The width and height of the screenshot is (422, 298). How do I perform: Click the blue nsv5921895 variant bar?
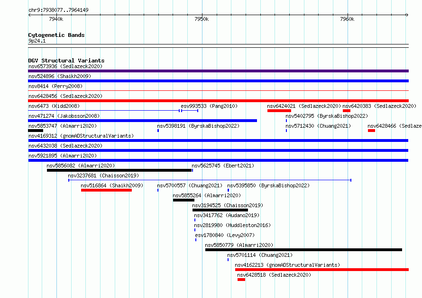[218, 160]
